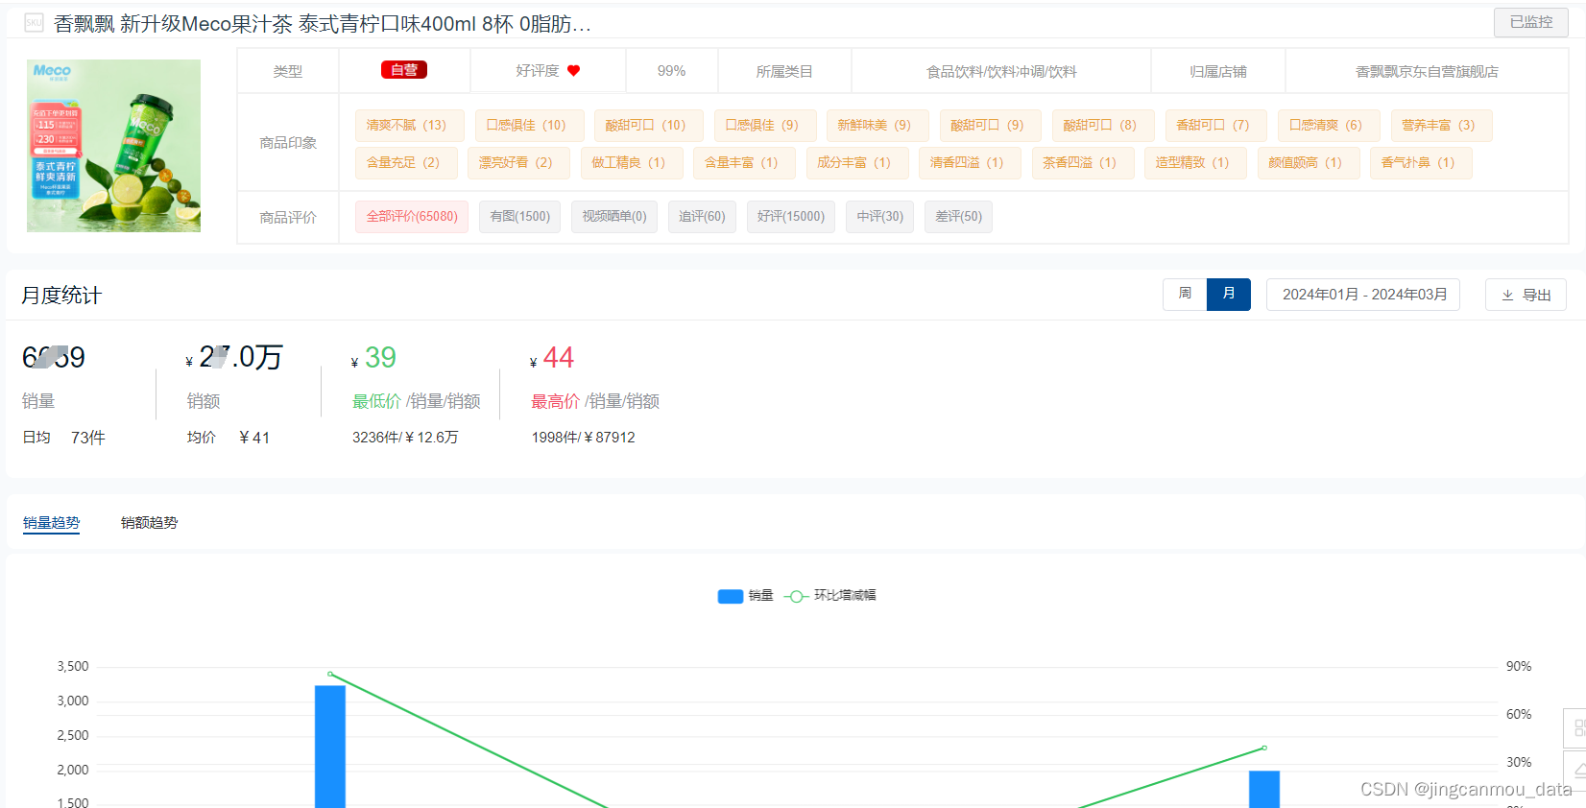Click the 清香四溢 (1) impression tag
Viewport: 1586px width, 808px height.
[970, 163]
